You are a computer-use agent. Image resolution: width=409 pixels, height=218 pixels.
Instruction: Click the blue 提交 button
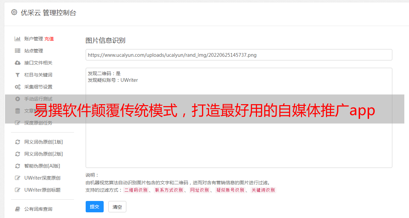click(95, 207)
